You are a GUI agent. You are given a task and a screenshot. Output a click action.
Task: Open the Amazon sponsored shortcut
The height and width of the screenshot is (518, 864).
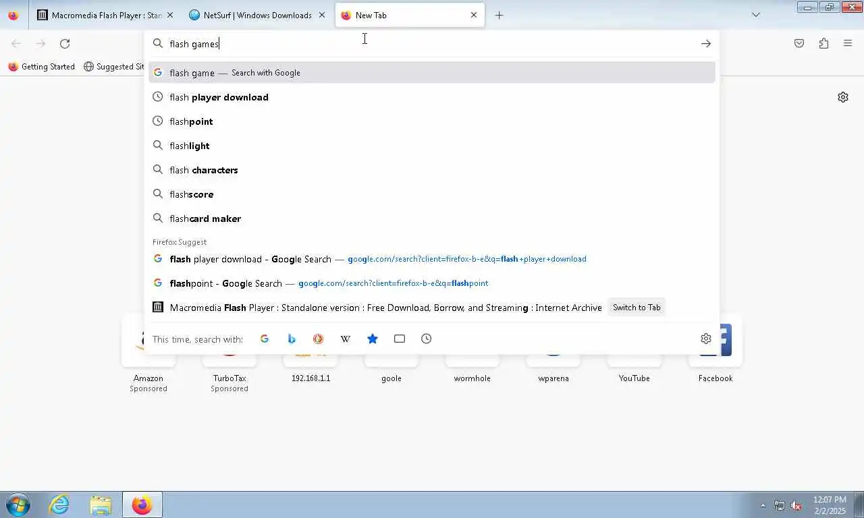pyautogui.click(x=148, y=355)
